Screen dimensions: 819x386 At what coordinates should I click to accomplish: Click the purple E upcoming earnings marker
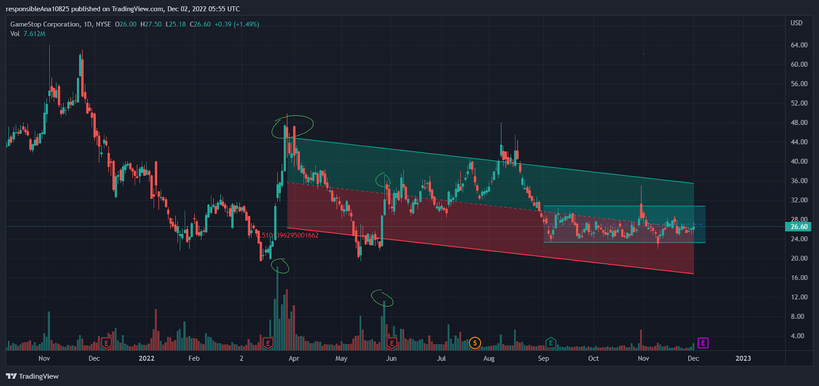point(703,343)
